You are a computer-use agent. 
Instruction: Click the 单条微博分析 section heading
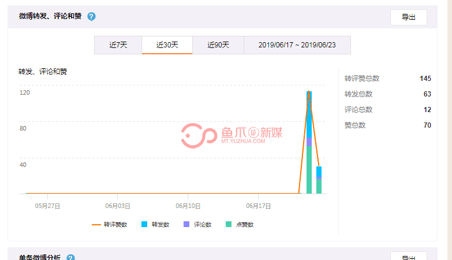(x=40, y=257)
